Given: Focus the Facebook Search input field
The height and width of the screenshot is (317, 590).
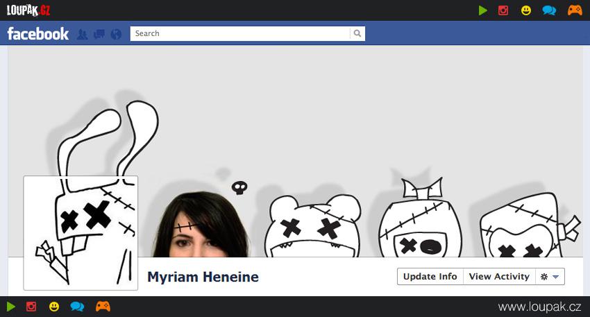Looking at the screenshot, I should [x=240, y=33].
